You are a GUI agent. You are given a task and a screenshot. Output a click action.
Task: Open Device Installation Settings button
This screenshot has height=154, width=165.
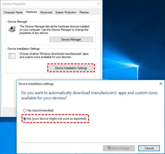click(x=71, y=68)
